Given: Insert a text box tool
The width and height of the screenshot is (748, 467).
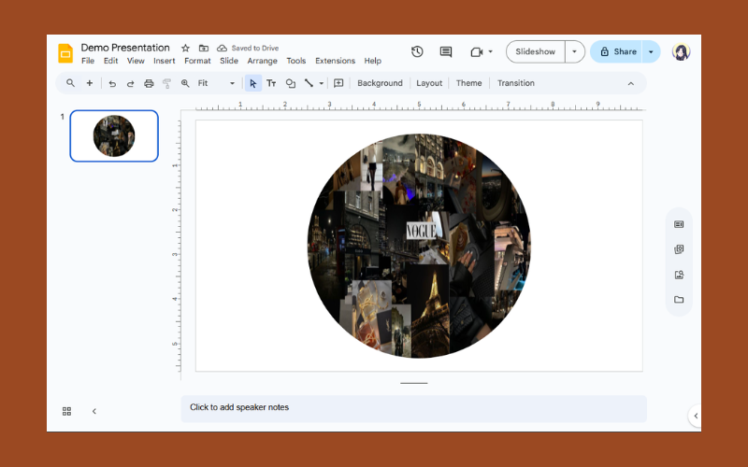Looking at the screenshot, I should [x=271, y=83].
